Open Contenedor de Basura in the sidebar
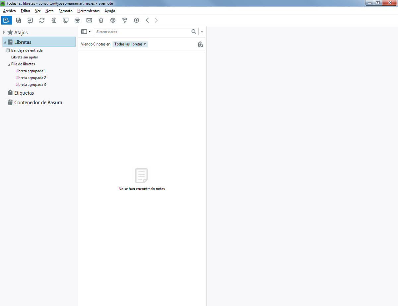The height and width of the screenshot is (306, 398). coord(38,103)
